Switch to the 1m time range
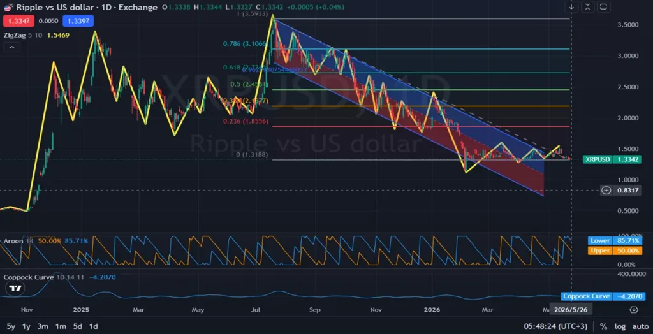653x334 pixels. [61, 326]
